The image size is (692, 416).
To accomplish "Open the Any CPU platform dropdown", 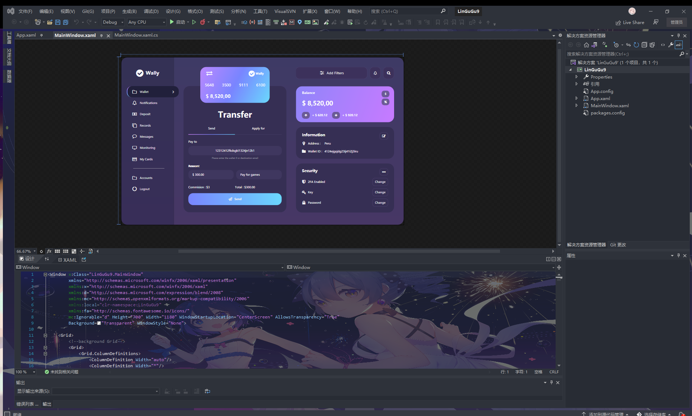I will click(x=146, y=22).
